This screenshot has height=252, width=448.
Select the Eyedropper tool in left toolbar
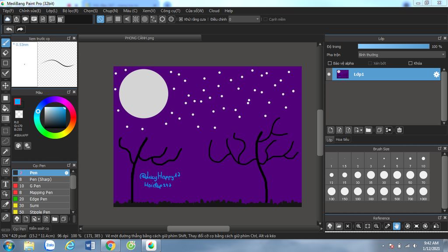[5, 217]
